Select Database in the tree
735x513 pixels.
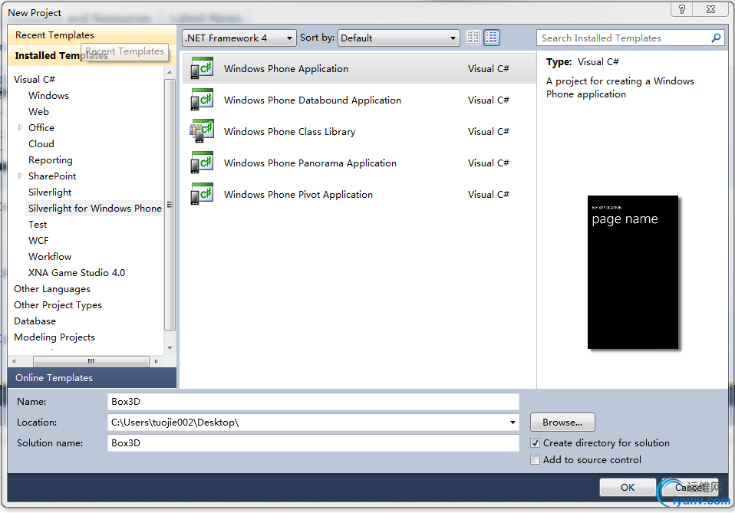click(35, 321)
